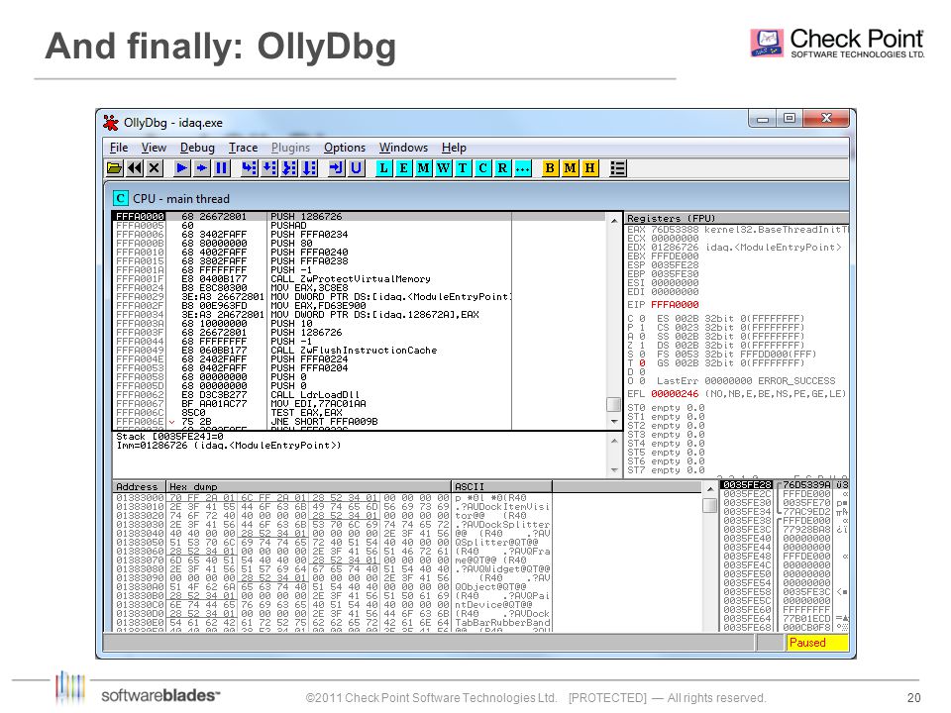Select the CALL LdrLoadDll line

tap(359, 395)
